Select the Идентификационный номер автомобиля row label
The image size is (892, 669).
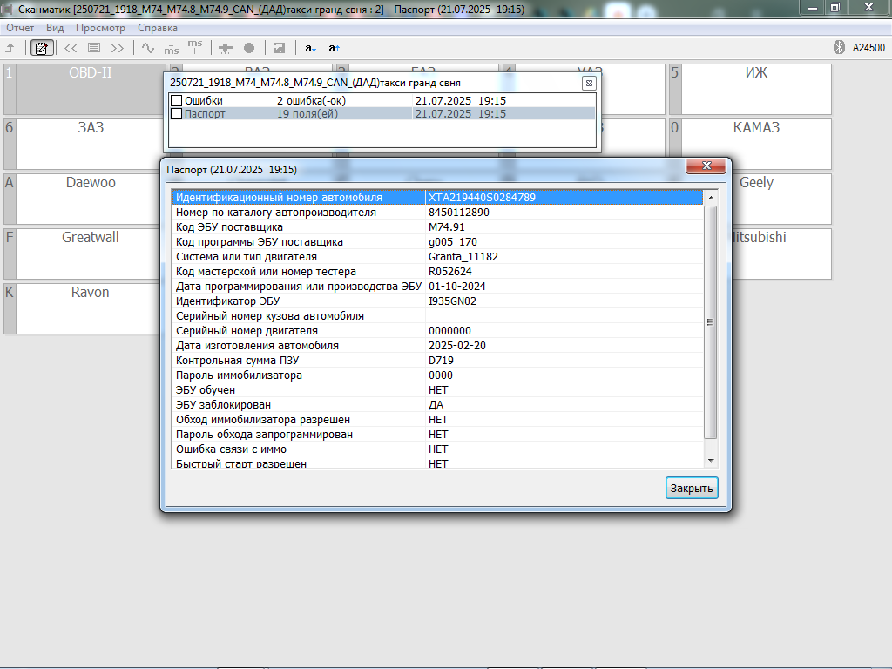(279, 198)
